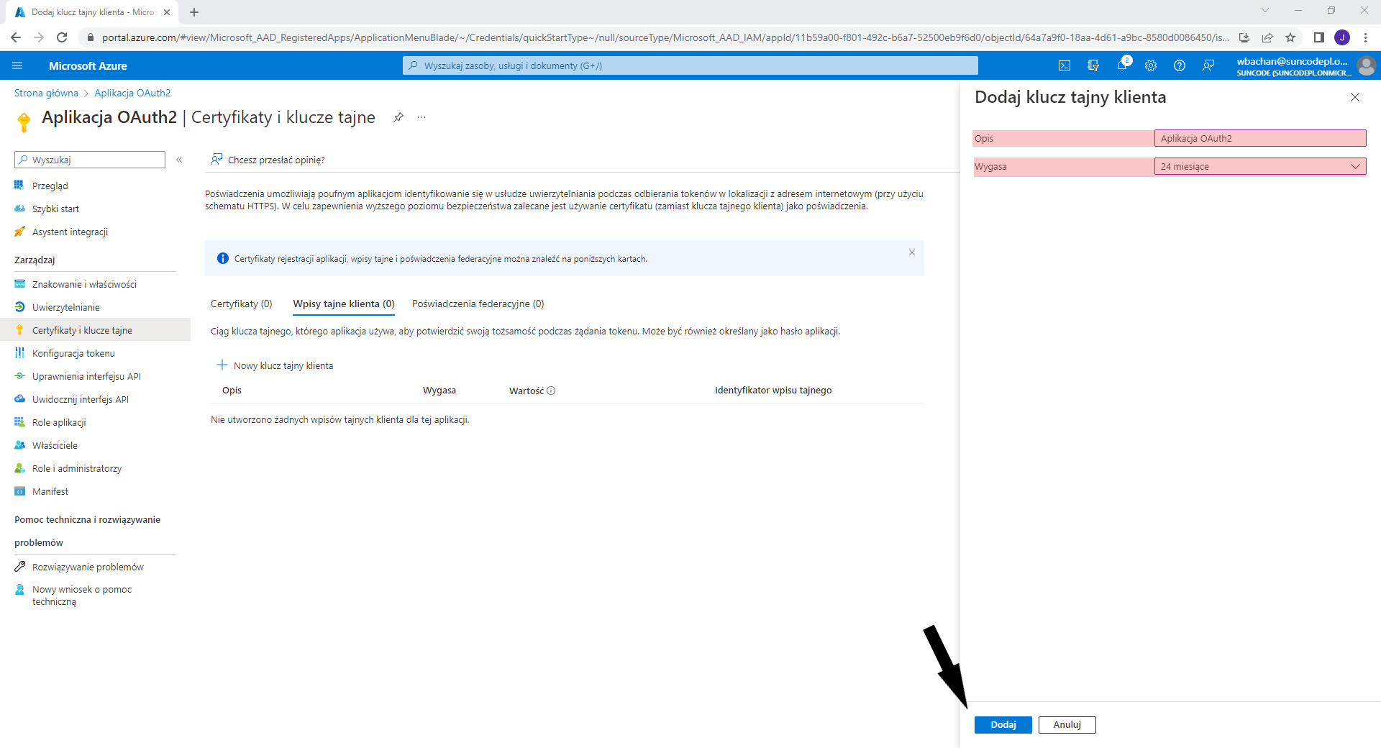The width and height of the screenshot is (1381, 748).
Task: Click the Dodaj button
Action: [1003, 724]
